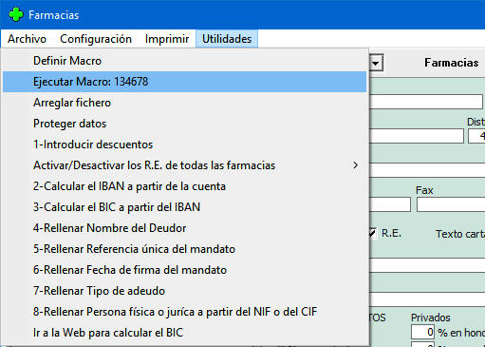Choose 5-Rellenar Referencia única del mandato
The image size is (485, 347).
click(x=185, y=249)
